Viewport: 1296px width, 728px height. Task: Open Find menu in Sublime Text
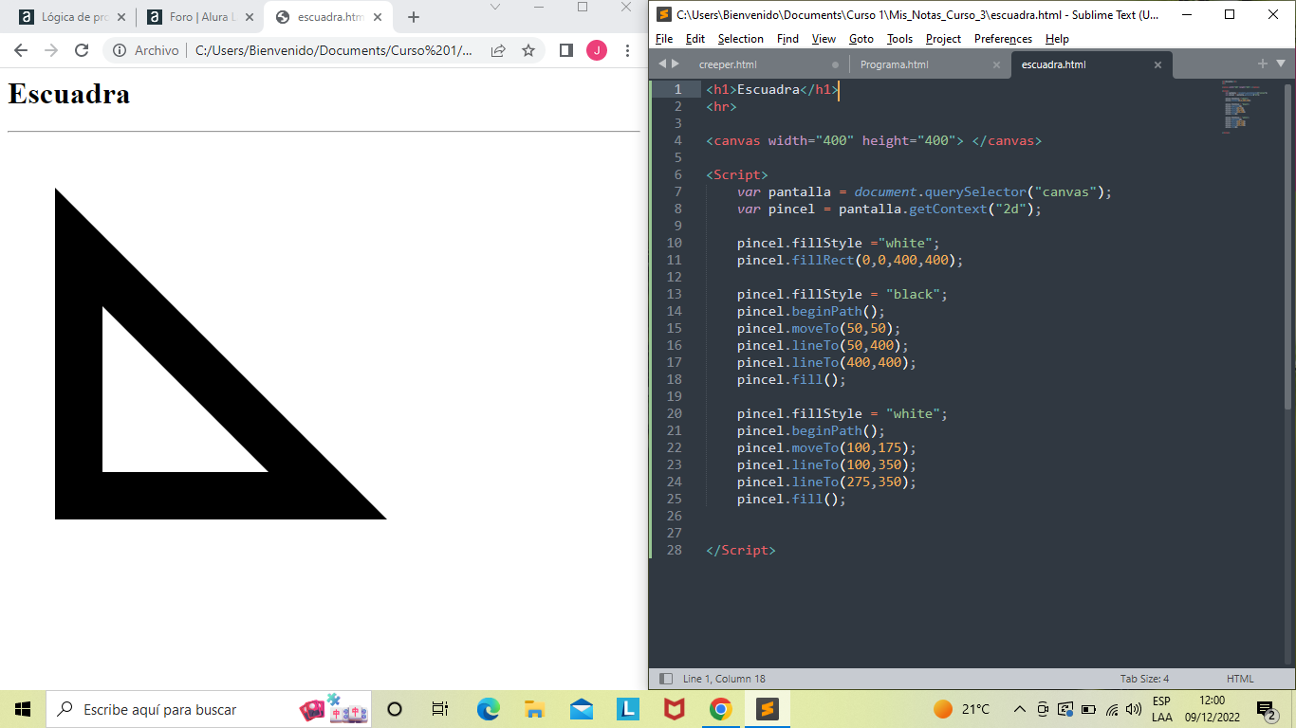pos(787,39)
